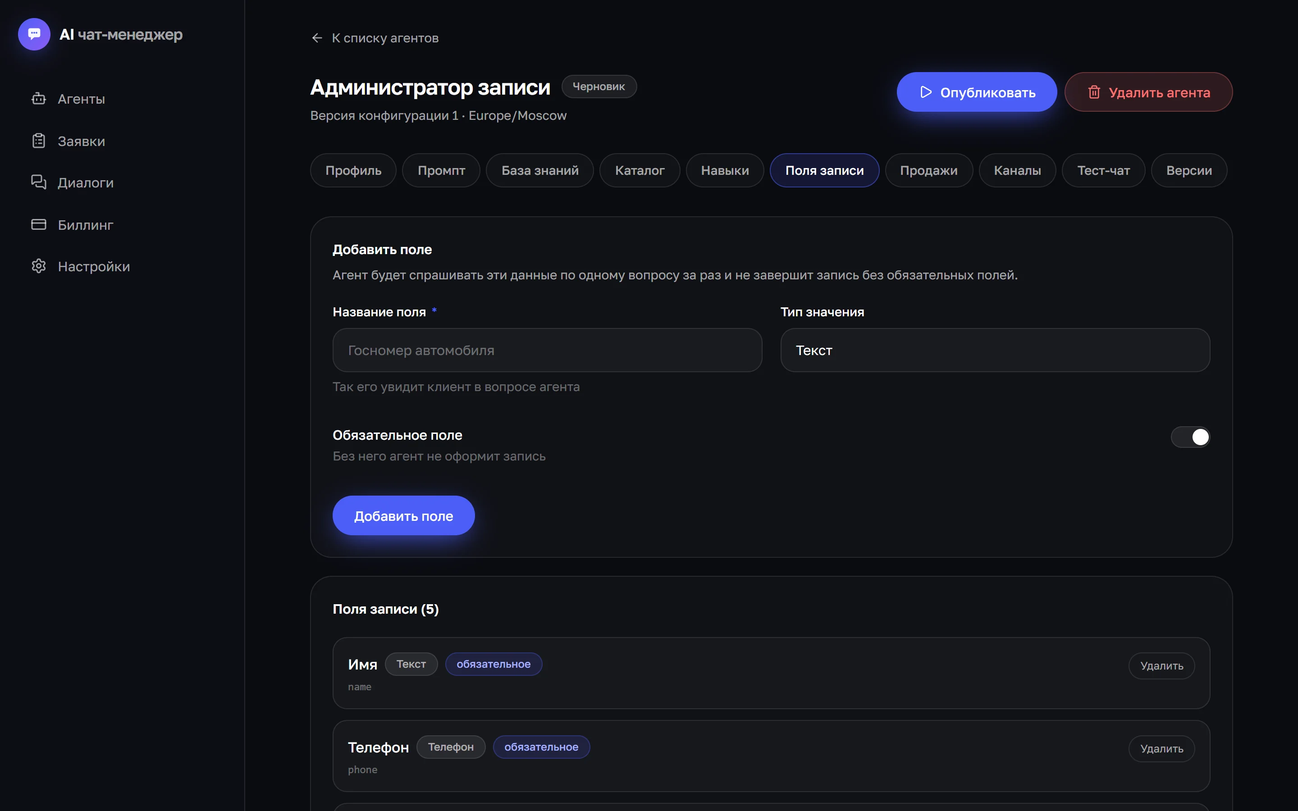The width and height of the screenshot is (1298, 811).
Task: Click the back arrow icon before К списку агентов
Action: (x=317, y=38)
